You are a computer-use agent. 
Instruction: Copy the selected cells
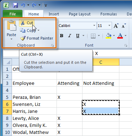click(28, 30)
